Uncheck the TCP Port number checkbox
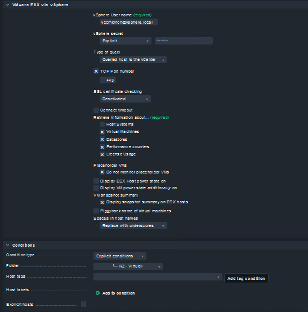This screenshot has height=312, width=308. click(96, 71)
